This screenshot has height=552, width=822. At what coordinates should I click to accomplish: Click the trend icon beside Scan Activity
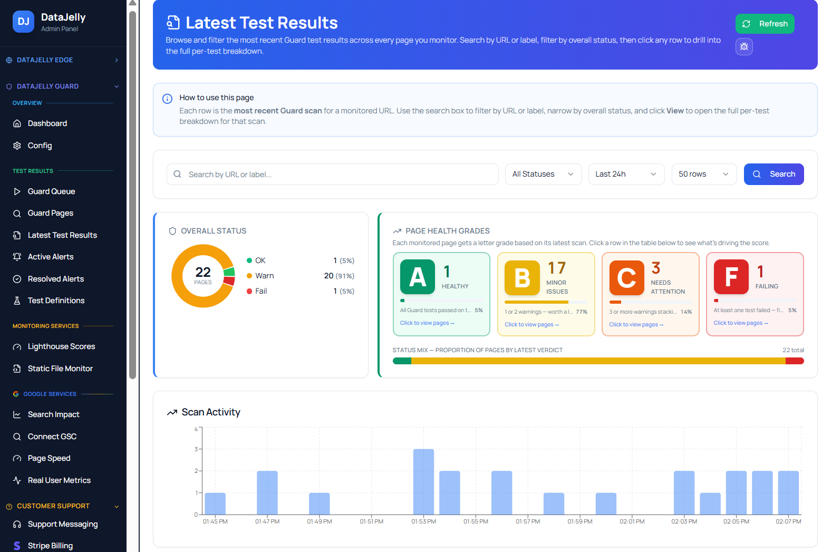tap(172, 412)
